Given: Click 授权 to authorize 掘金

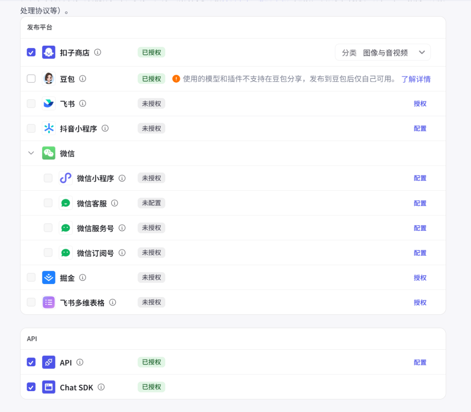Looking at the screenshot, I should click(420, 277).
